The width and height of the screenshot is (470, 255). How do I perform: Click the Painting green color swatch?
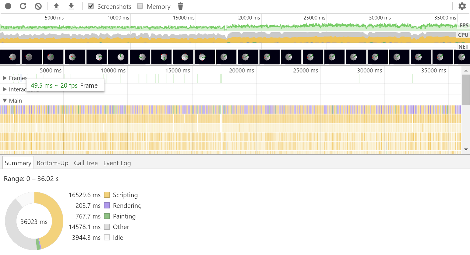pyautogui.click(x=107, y=216)
